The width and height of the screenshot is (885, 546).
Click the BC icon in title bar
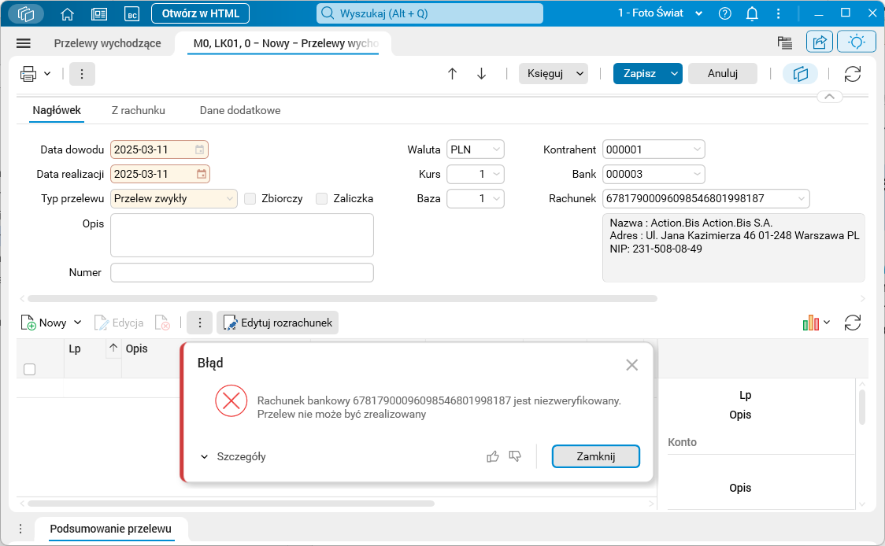point(132,14)
